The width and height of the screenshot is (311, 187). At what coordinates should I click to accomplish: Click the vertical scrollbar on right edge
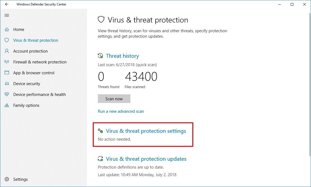(x=310, y=83)
